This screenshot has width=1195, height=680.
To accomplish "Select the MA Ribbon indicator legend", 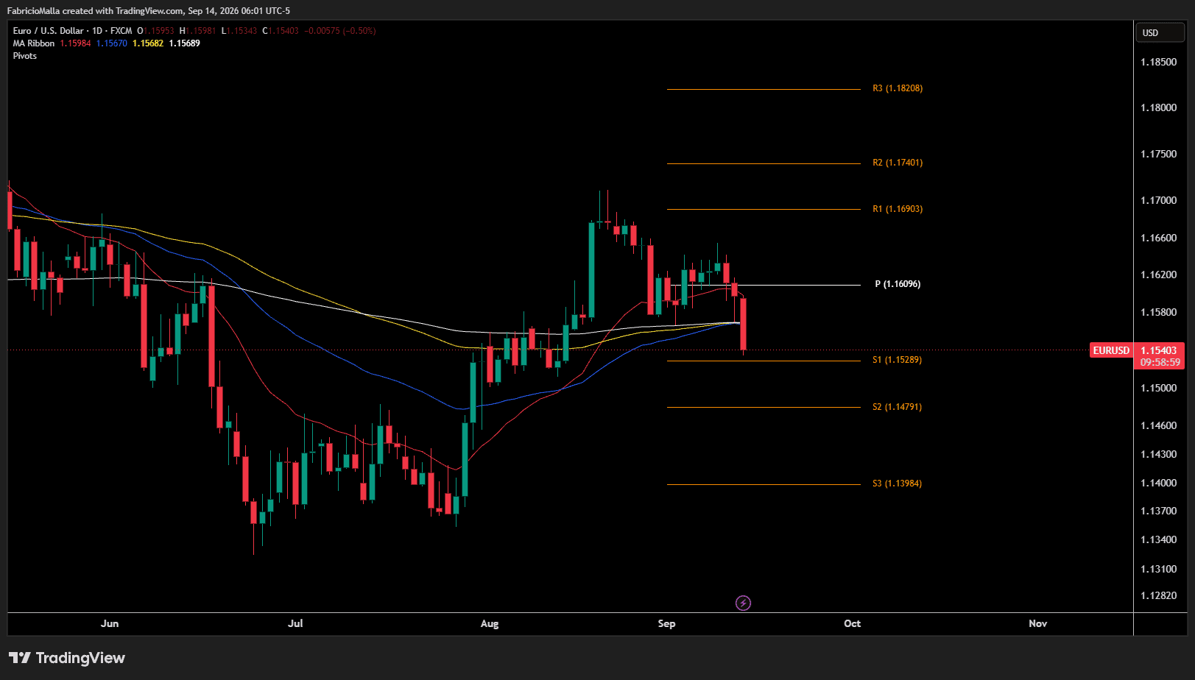I will pos(34,43).
